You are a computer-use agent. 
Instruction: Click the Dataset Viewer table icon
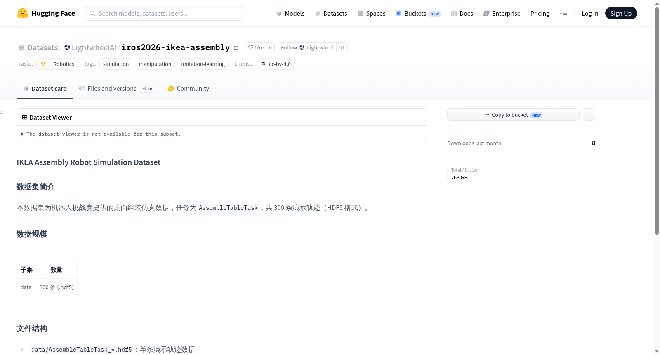(25, 117)
